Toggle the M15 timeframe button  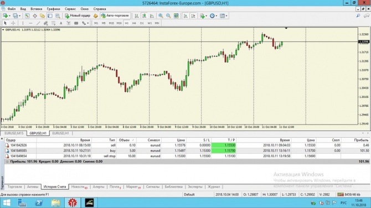(x=111, y=23)
